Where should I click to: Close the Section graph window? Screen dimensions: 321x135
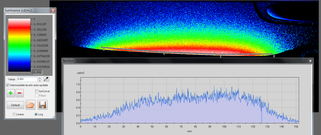click(x=310, y=61)
